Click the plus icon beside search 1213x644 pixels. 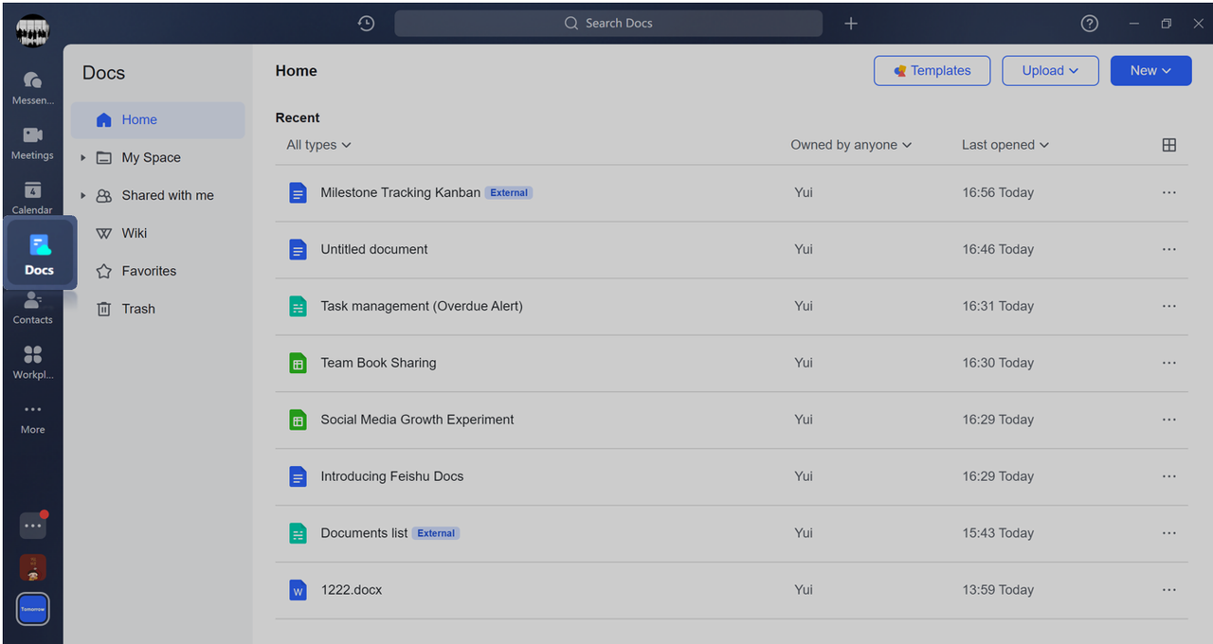tap(851, 24)
